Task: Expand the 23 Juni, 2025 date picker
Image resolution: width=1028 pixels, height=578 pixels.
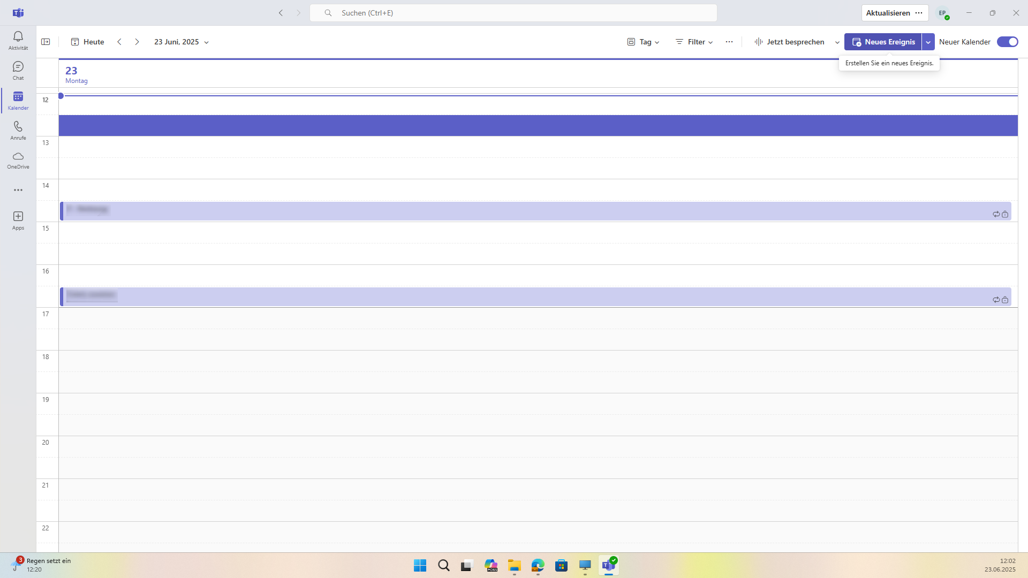Action: 181,42
